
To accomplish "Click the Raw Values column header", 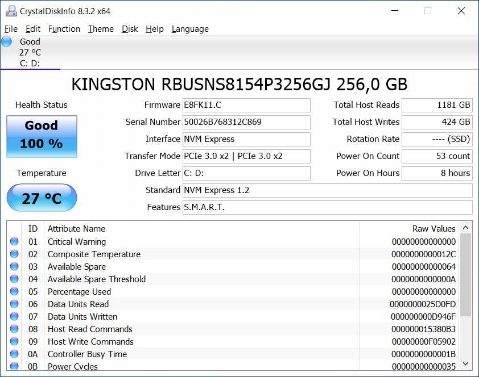I will coord(433,229).
